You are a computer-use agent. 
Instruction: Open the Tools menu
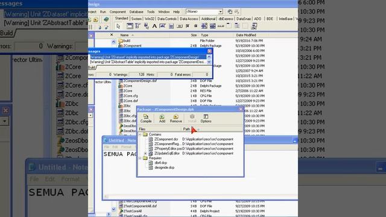[151, 12]
